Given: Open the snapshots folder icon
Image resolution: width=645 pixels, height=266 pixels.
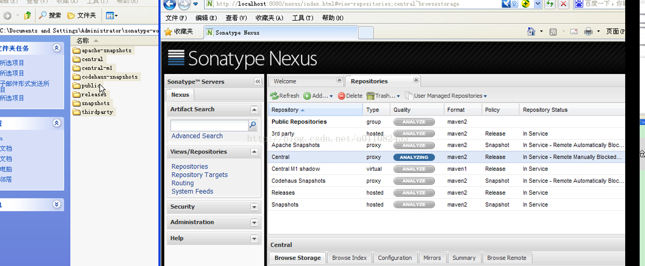Looking at the screenshot, I should point(77,104).
